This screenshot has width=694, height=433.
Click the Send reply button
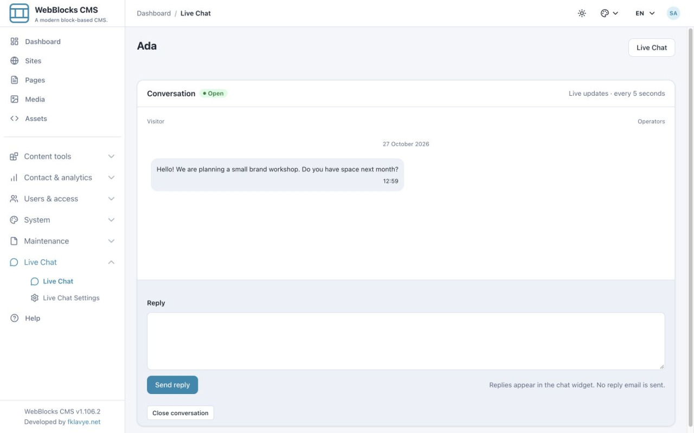click(x=172, y=385)
